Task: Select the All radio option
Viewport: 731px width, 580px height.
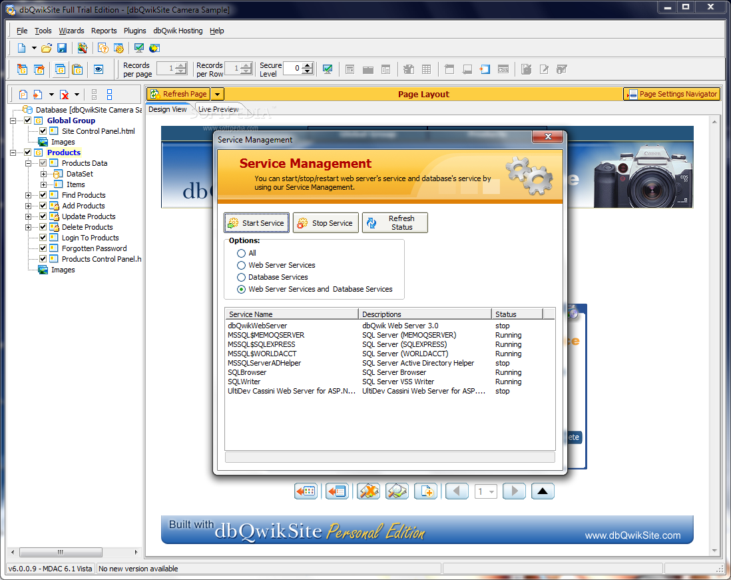Action: pos(241,253)
